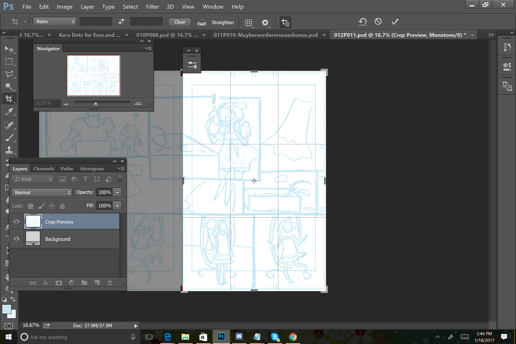Toggle Quick Mask mode

[x=9, y=326]
